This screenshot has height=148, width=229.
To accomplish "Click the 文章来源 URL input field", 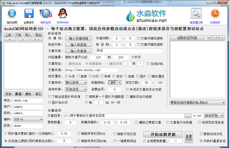I will (92, 70).
